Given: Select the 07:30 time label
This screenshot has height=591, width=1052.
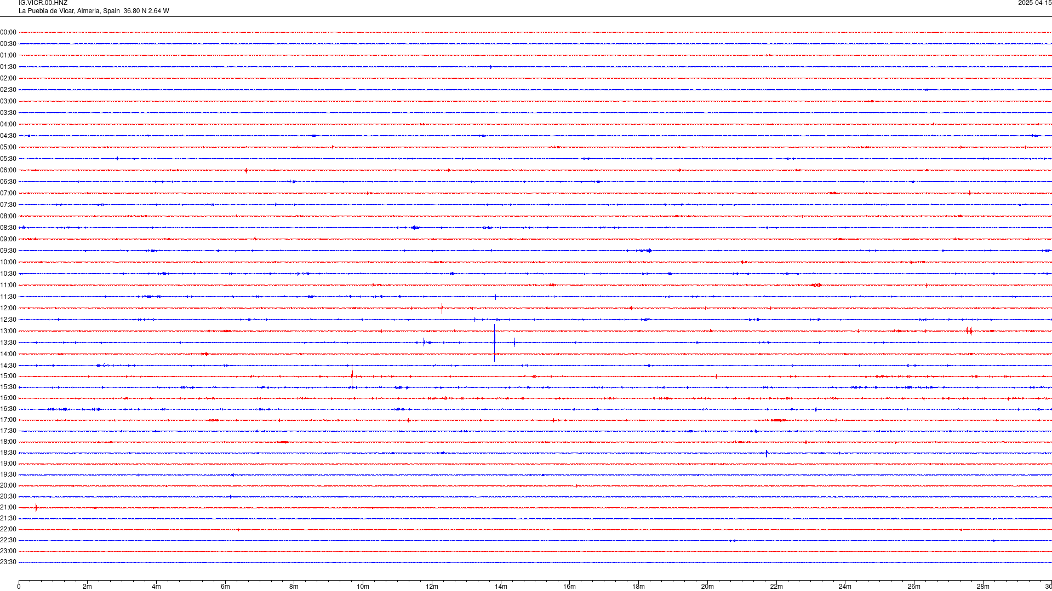Looking at the screenshot, I should coord(8,205).
